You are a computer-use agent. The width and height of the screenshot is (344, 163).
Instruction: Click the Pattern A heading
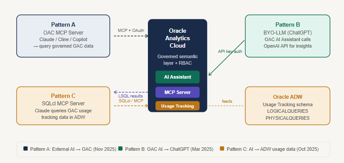pos(63,24)
